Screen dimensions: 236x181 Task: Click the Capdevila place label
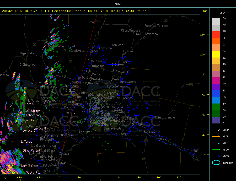(77, 51)
